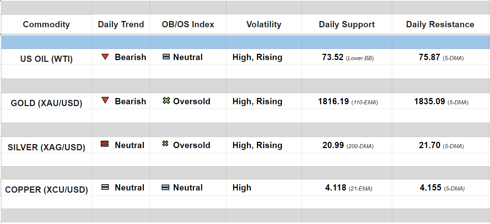
Task: Click the neutral OB/OS icon for US Oil
Action: pyautogui.click(x=166, y=57)
